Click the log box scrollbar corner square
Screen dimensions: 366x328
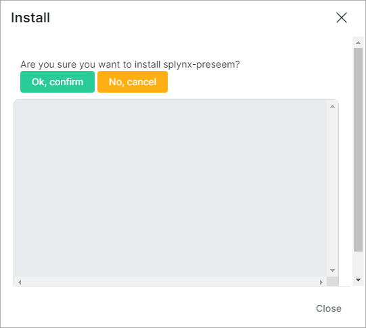332,281
